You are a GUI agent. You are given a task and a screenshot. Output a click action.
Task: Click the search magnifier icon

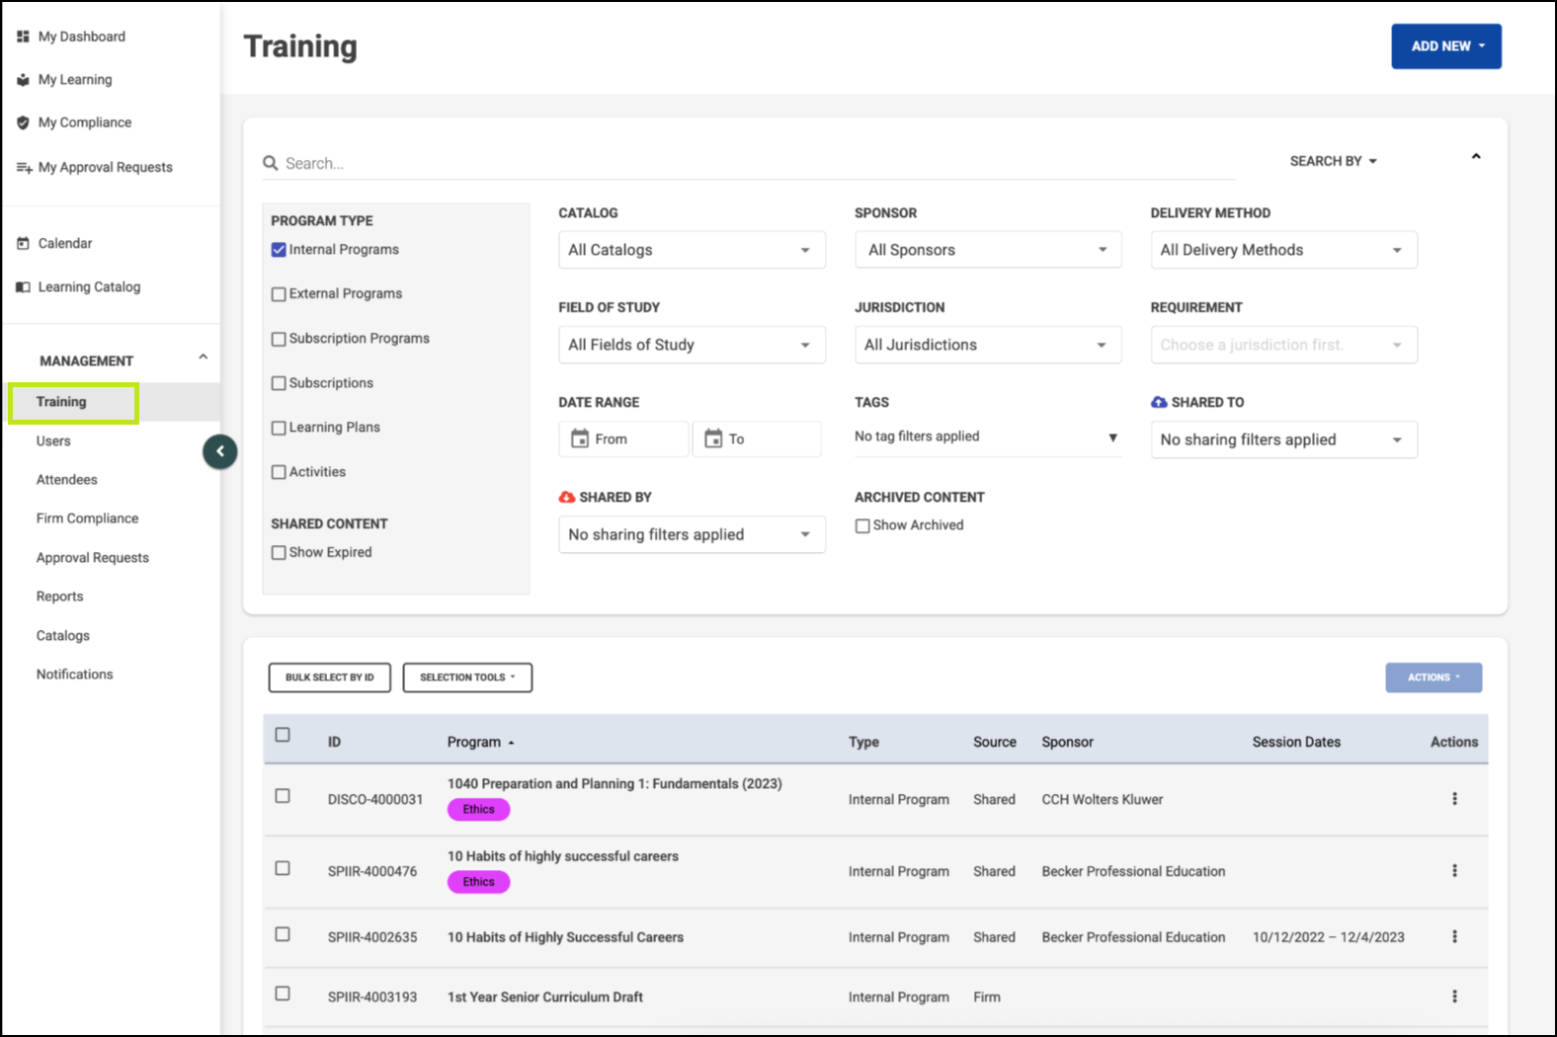270,163
